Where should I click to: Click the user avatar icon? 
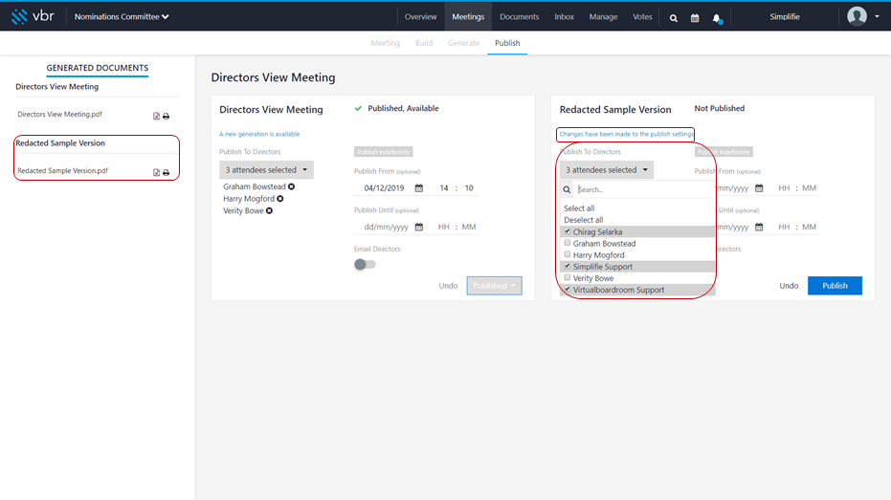(x=857, y=16)
